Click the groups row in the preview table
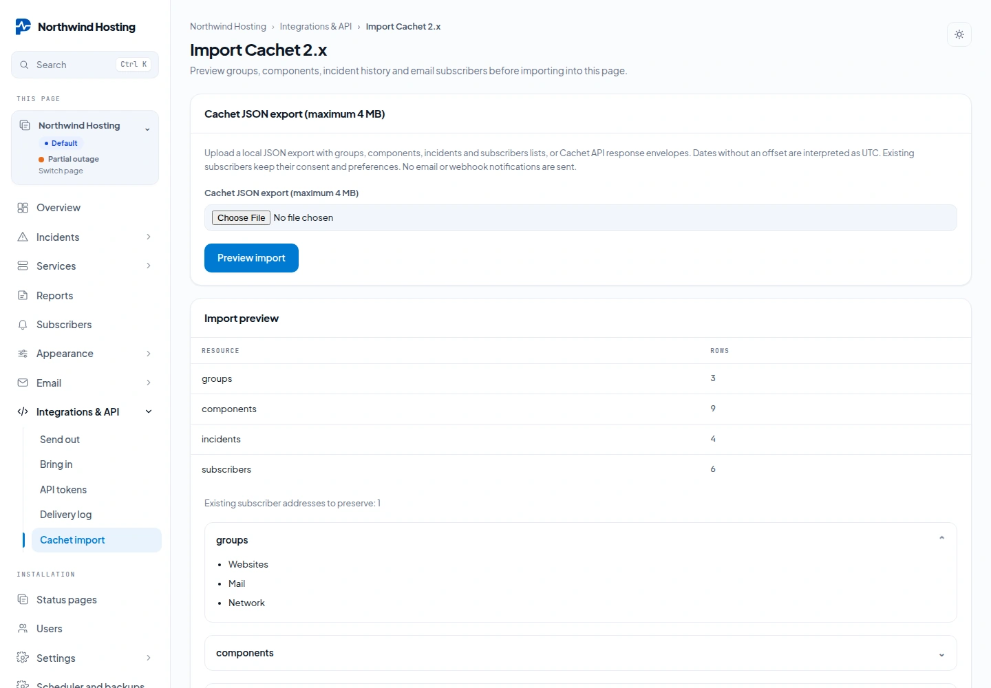 581,379
